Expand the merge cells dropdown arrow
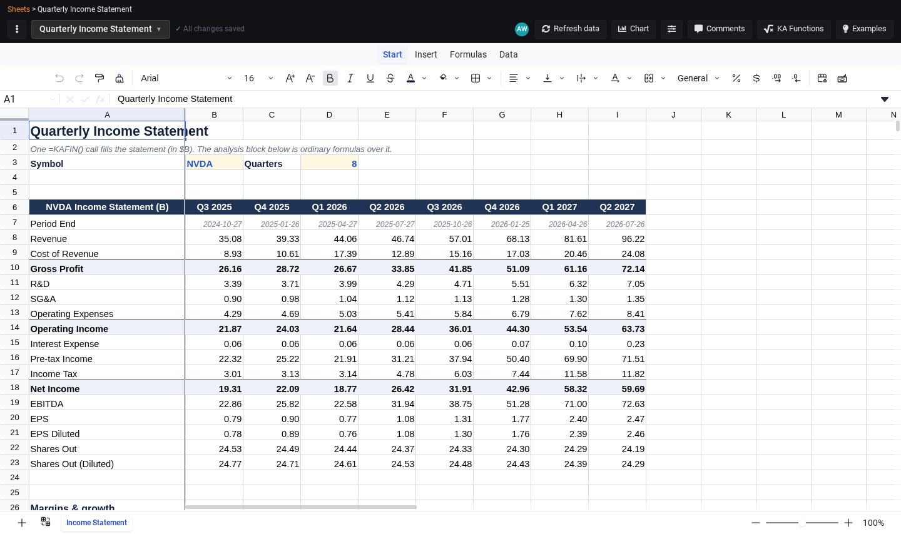 pos(663,78)
